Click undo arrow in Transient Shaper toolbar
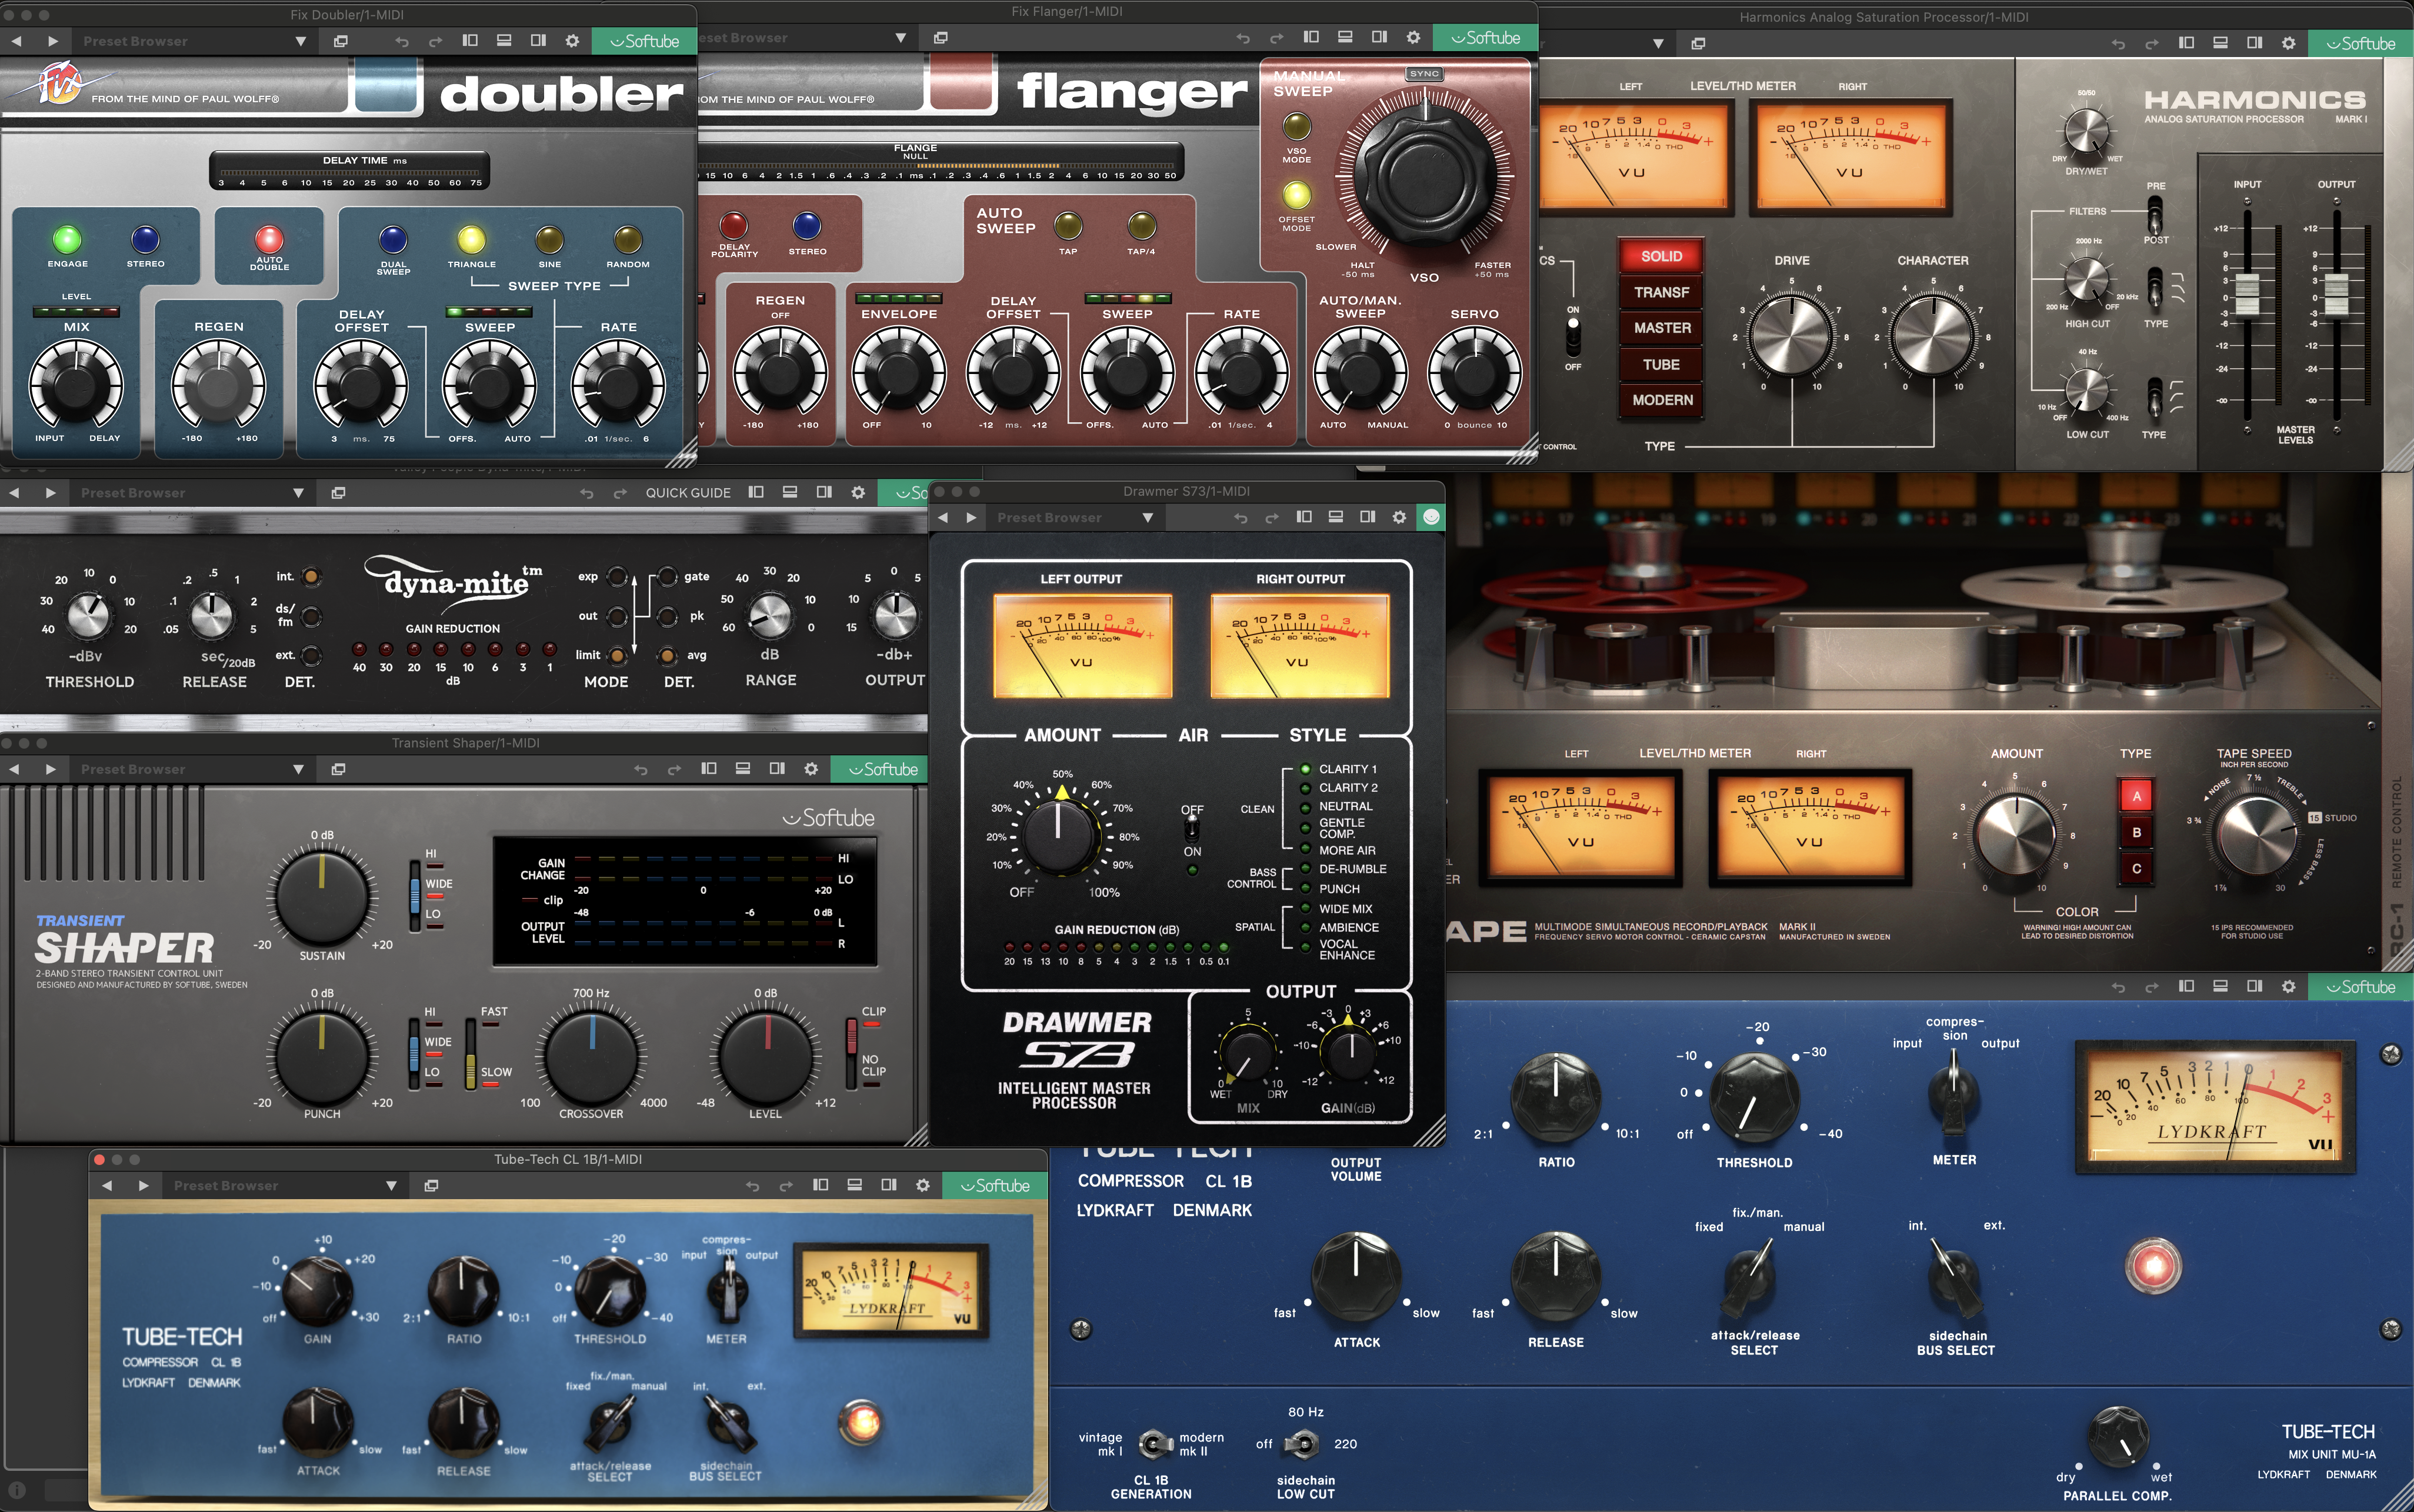Screen dimensions: 2414x1512 641,769
